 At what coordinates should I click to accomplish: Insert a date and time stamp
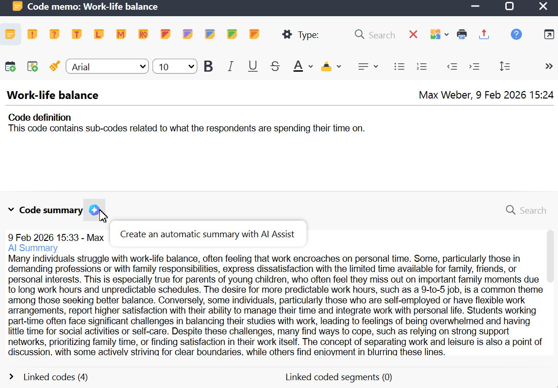click(10, 66)
